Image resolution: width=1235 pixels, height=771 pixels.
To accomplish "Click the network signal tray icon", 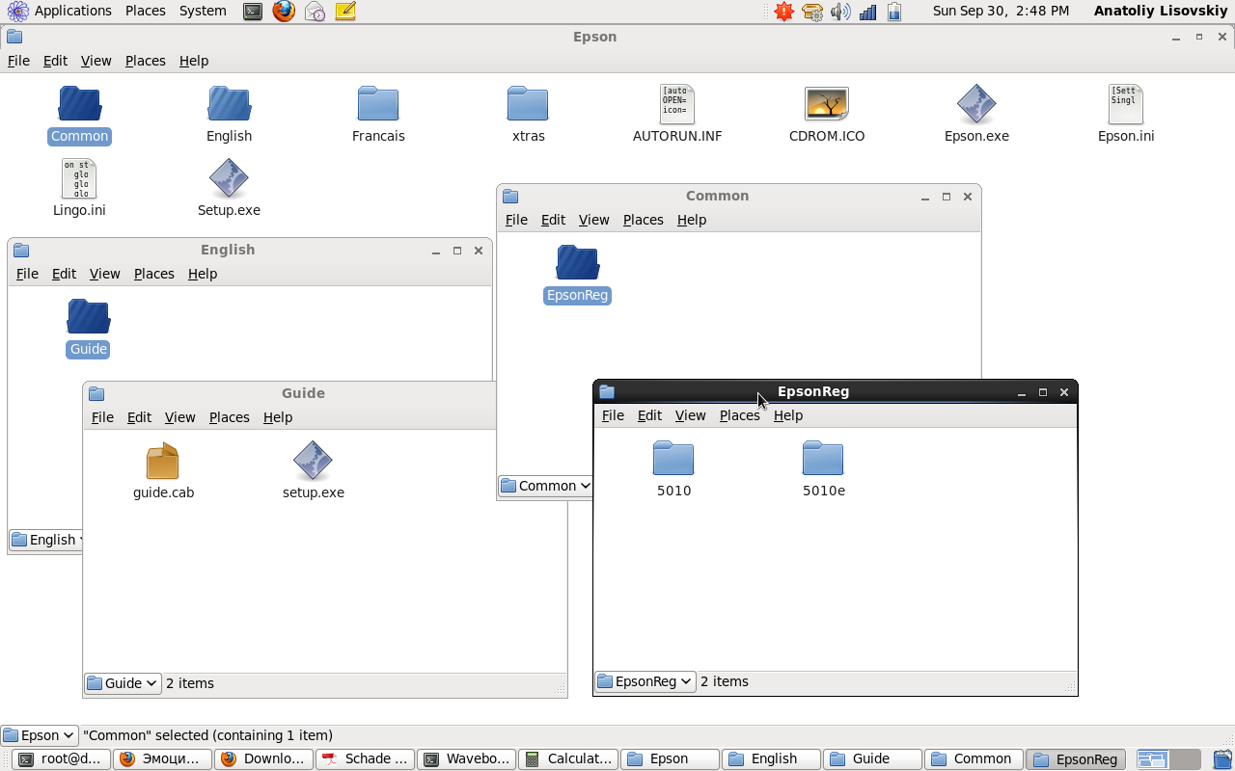I will click(x=867, y=12).
